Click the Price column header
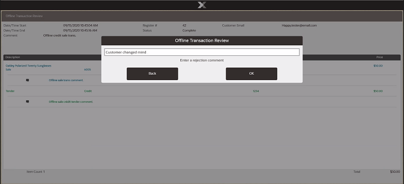The image size is (404, 184). 380,57
